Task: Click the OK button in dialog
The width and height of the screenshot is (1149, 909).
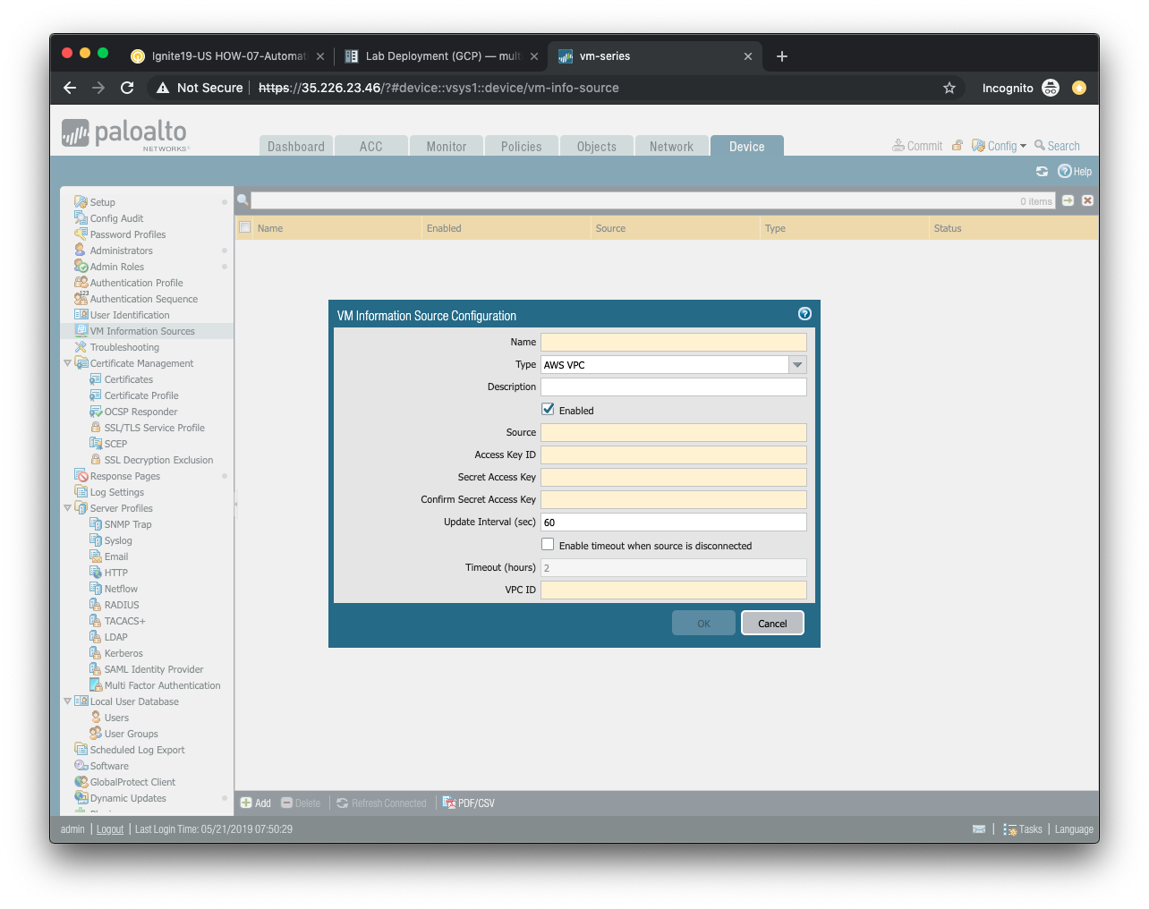Action: tap(703, 623)
